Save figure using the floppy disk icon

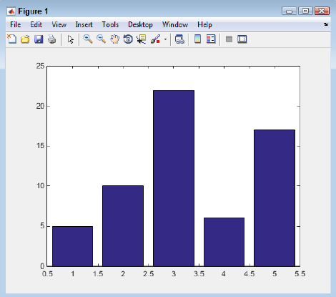coord(39,39)
